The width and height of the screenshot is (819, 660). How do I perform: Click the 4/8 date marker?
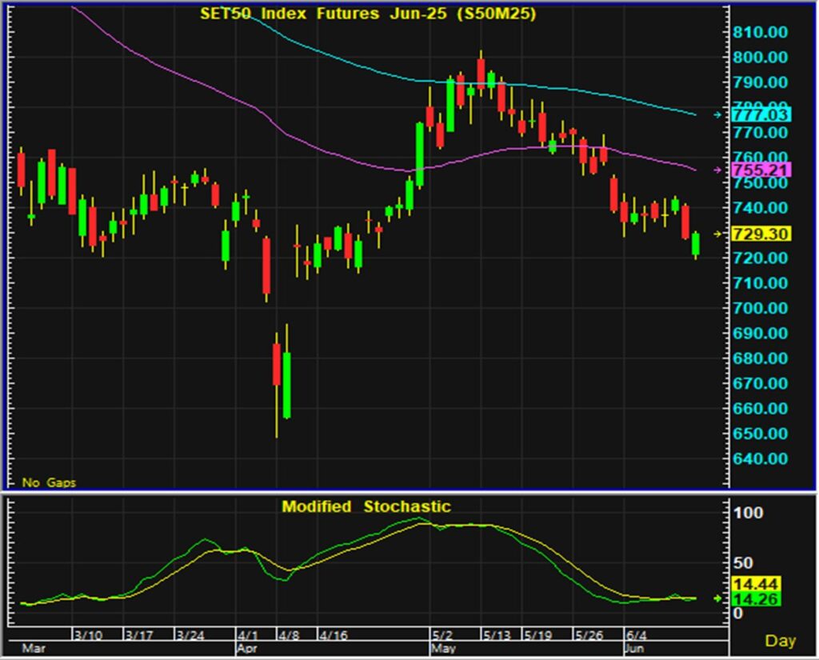(289, 635)
